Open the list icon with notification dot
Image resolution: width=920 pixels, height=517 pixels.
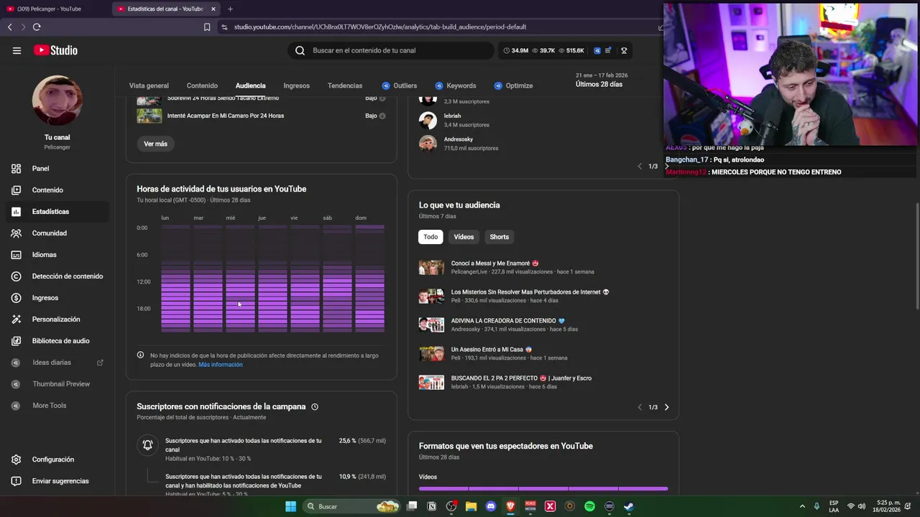click(x=608, y=50)
